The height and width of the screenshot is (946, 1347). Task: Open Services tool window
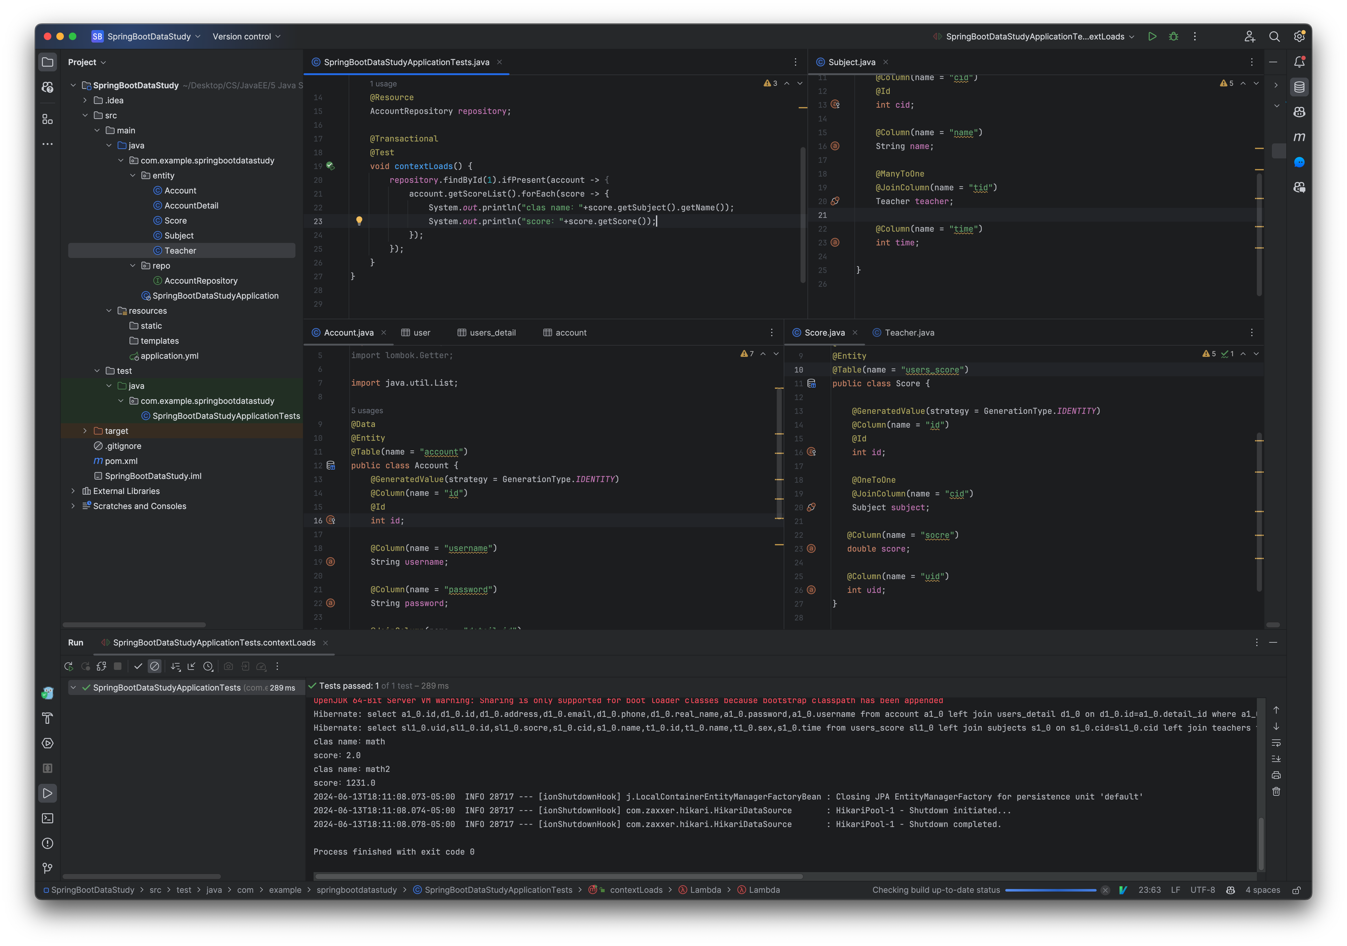point(48,743)
